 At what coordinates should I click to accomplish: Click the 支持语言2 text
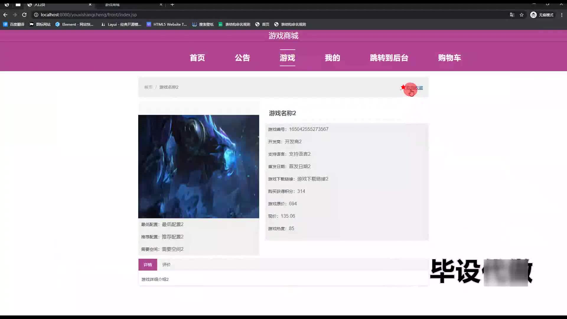(300, 154)
